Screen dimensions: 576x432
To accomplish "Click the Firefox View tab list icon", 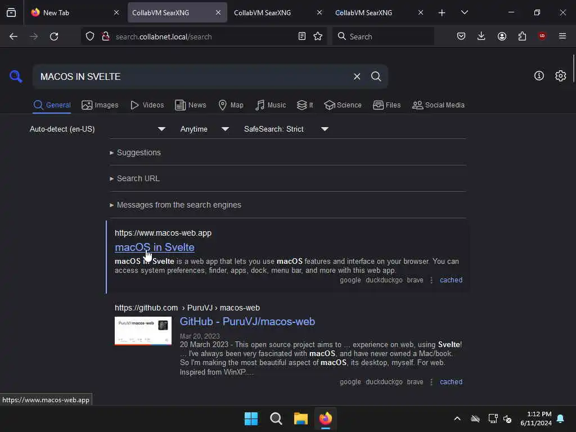I will tap(11, 12).
